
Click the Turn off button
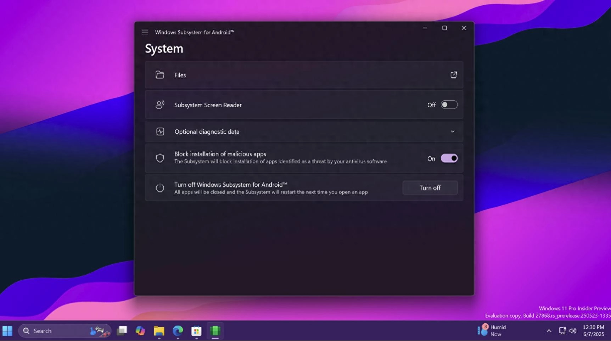coord(430,188)
